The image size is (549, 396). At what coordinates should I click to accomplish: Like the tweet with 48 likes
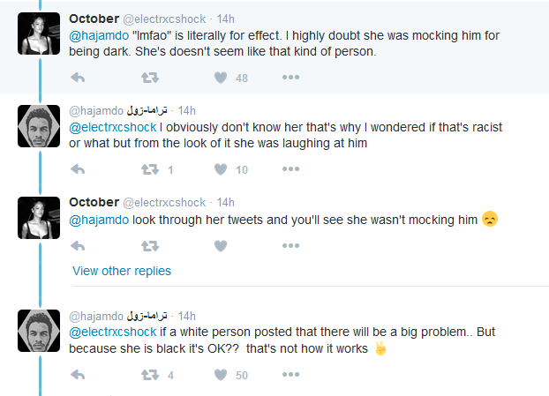pyautogui.click(x=222, y=78)
